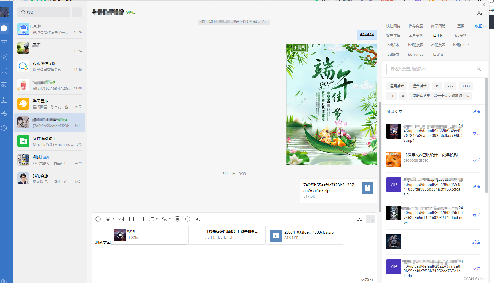Open the Contacts organization sidebar icon
This screenshot has height=283, width=494.
click(4, 114)
